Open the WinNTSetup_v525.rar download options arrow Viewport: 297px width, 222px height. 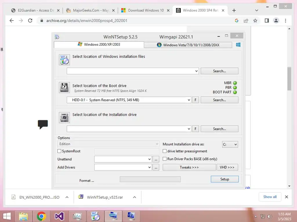click(135, 197)
